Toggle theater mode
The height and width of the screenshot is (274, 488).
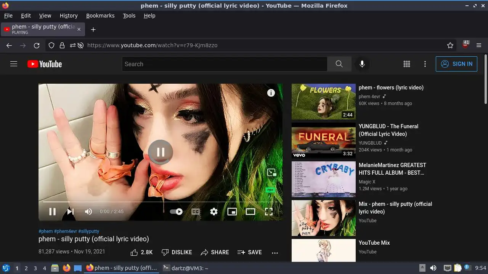point(250,212)
